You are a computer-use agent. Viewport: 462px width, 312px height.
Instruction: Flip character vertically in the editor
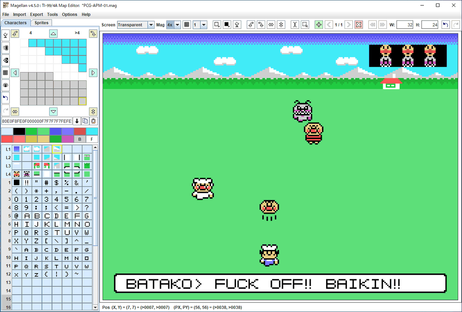(x=93, y=111)
